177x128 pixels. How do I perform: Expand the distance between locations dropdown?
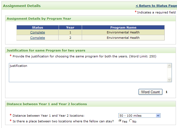coord(158,116)
